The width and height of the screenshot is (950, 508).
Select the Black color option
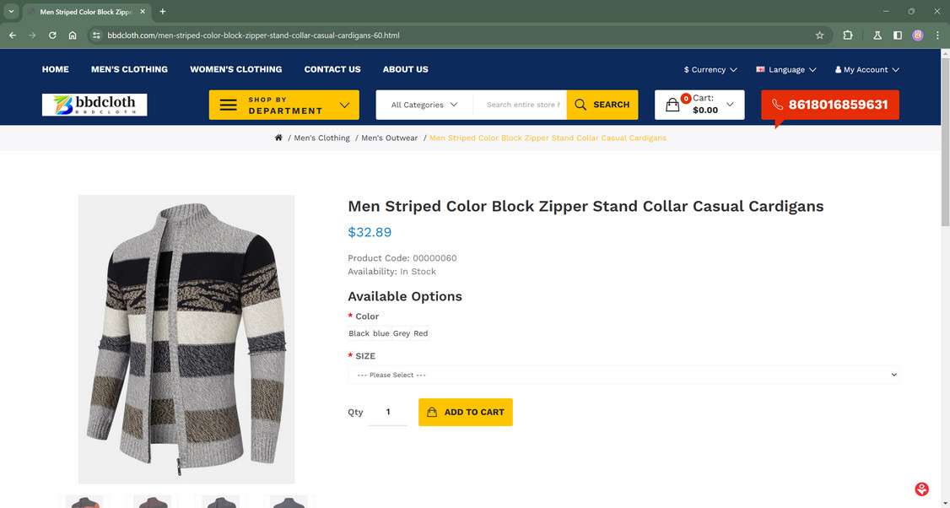(358, 333)
